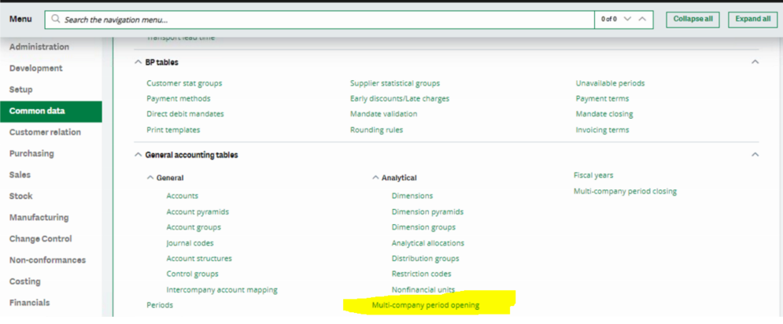
Task: Collapse the Analytical subsection
Action: tap(375, 178)
